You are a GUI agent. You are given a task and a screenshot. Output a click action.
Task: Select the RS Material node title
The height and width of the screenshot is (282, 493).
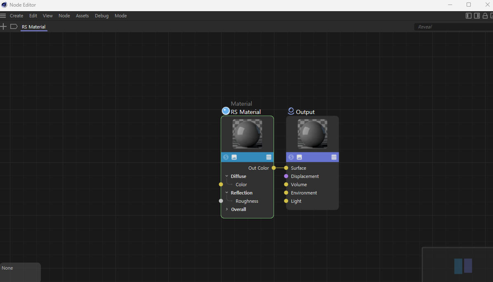[245, 112]
